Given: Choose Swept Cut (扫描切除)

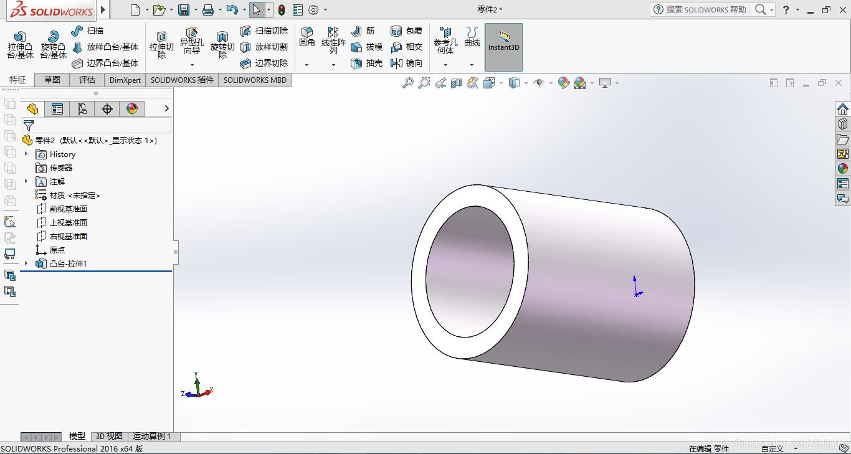Looking at the screenshot, I should tap(264, 31).
